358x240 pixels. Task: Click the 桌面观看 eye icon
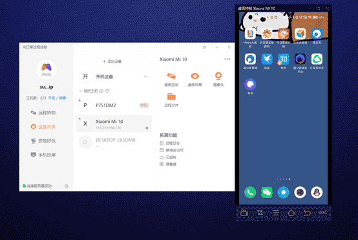point(195,76)
